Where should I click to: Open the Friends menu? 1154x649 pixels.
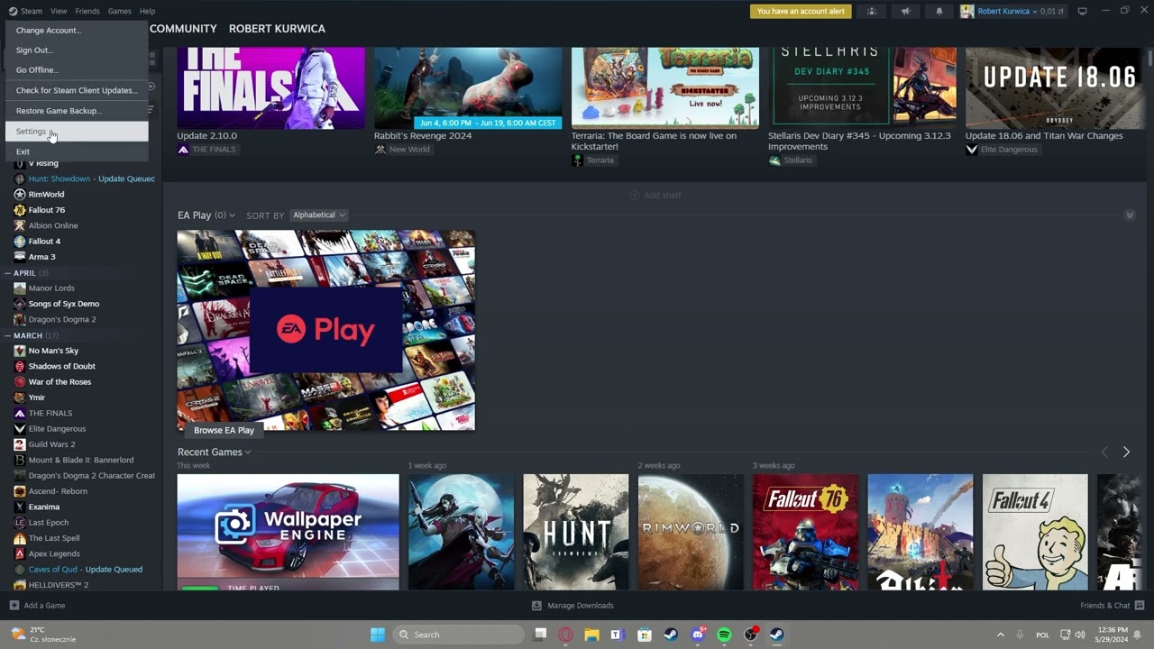pos(87,11)
